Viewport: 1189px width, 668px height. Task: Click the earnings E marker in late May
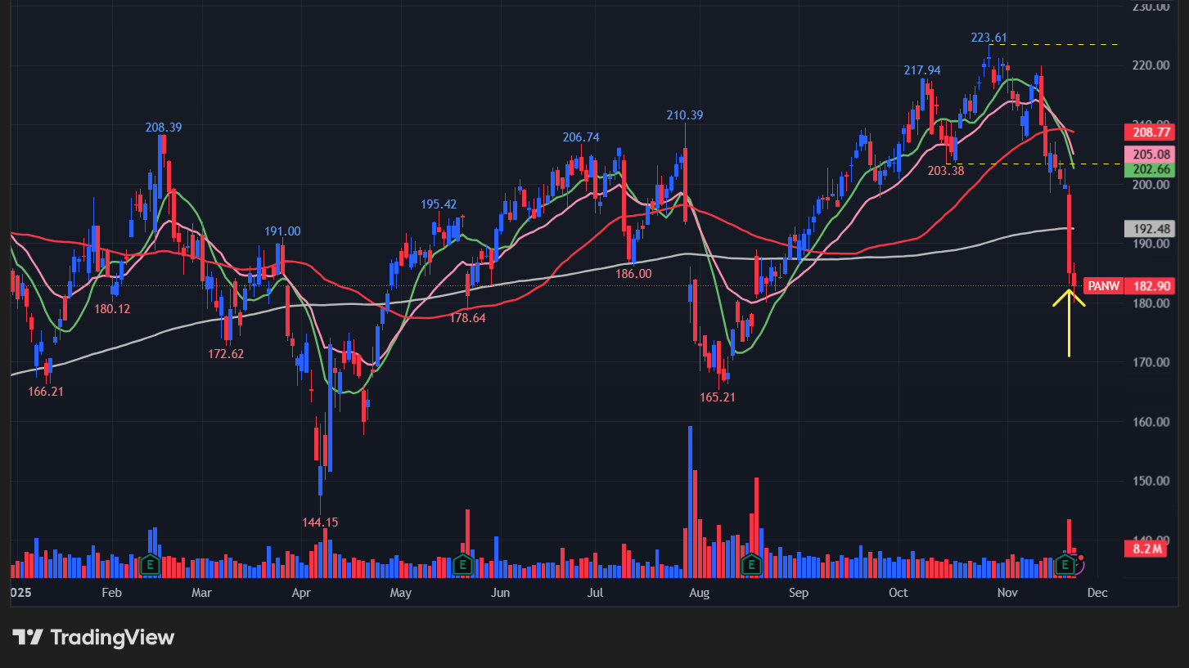(x=462, y=563)
